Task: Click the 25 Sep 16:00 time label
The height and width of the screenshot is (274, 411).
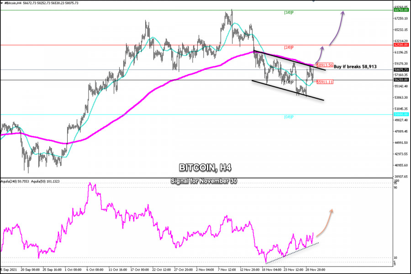Action: [x=52, y=269]
